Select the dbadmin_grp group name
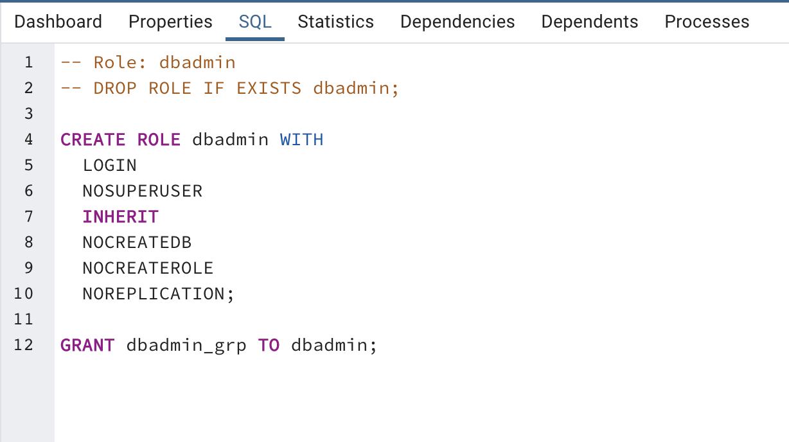The height and width of the screenshot is (442, 789). (185, 345)
